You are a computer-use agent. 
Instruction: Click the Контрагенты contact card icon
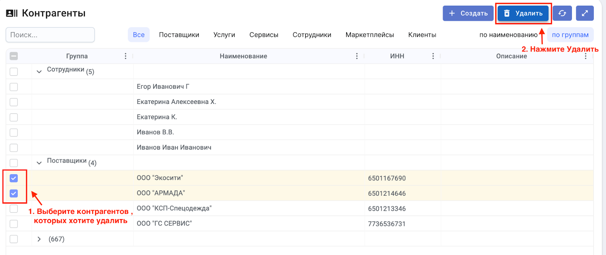point(12,13)
